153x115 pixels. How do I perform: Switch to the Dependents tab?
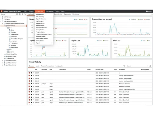[x=67, y=14]
